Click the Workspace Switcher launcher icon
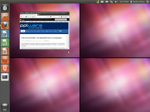This screenshot has width=150, height=112. point(5,77)
